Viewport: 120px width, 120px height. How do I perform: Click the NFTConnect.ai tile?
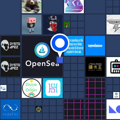tap(74, 6)
